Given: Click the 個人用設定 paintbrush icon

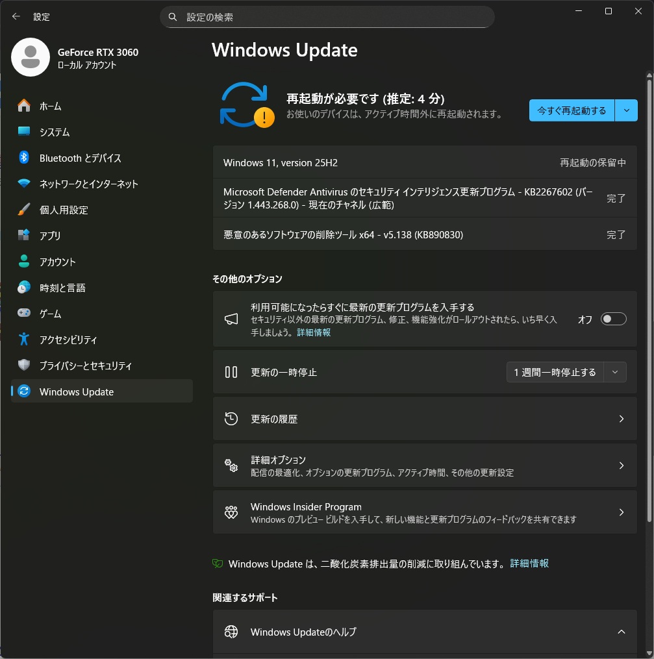Looking at the screenshot, I should pyautogui.click(x=24, y=209).
